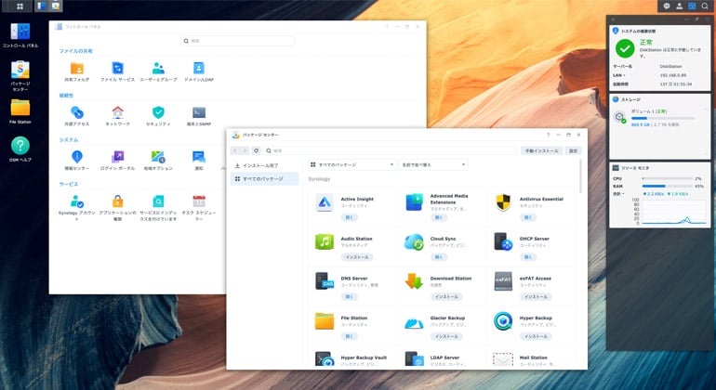Expand the sort-by-name dropdown in Package Center
The width and height of the screenshot is (716, 390).
433,164
